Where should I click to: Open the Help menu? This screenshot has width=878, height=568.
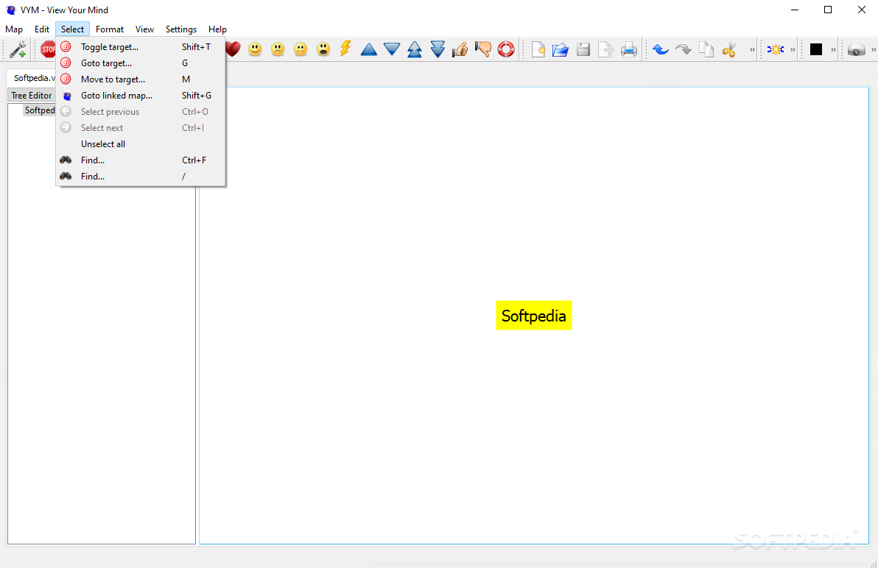point(217,29)
